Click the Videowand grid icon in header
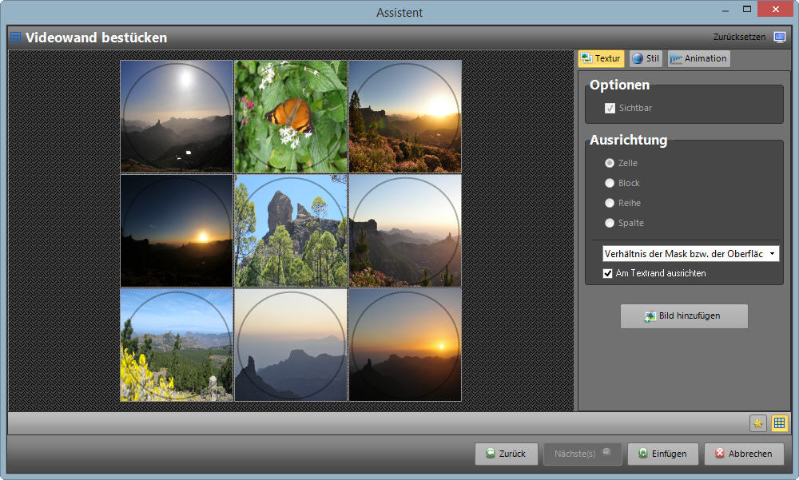The image size is (799, 480). click(x=16, y=38)
